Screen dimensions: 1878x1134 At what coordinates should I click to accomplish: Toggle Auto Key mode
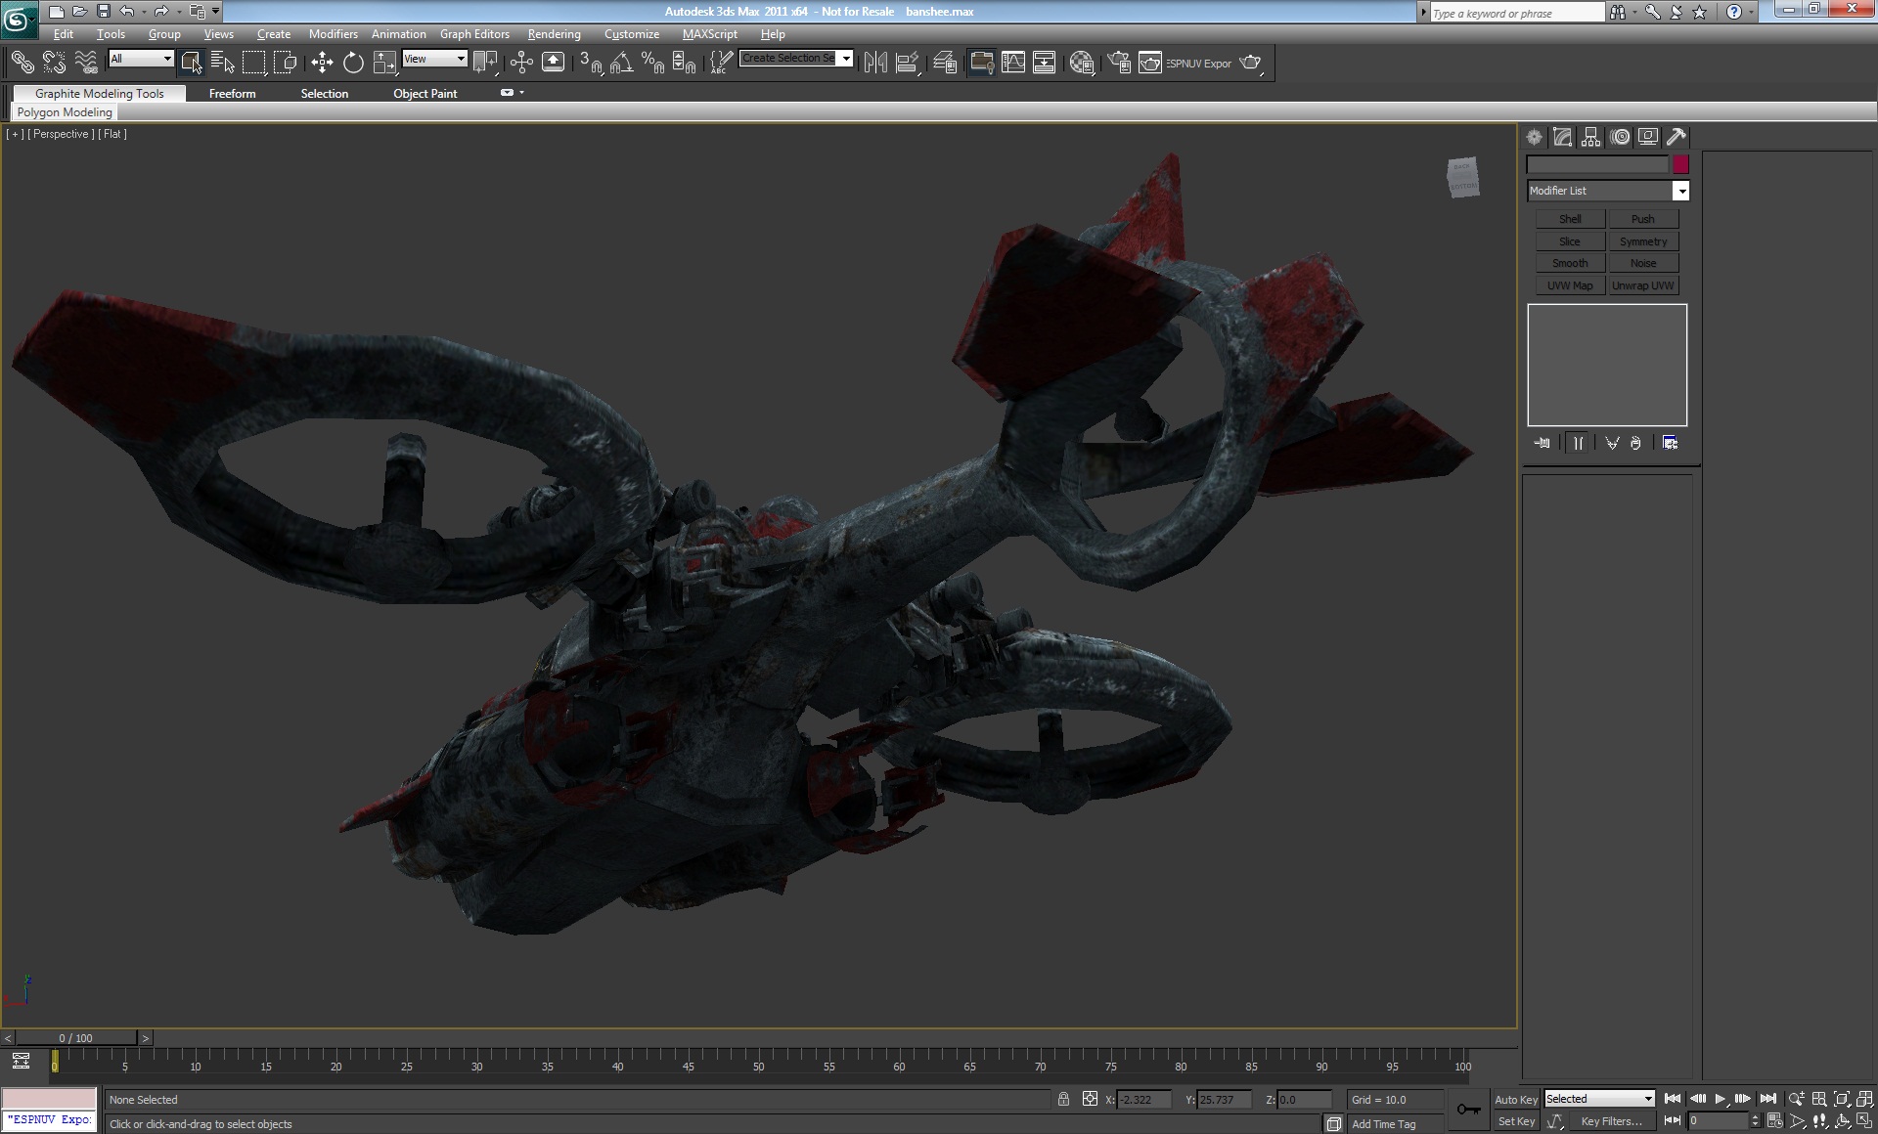[x=1515, y=1099]
